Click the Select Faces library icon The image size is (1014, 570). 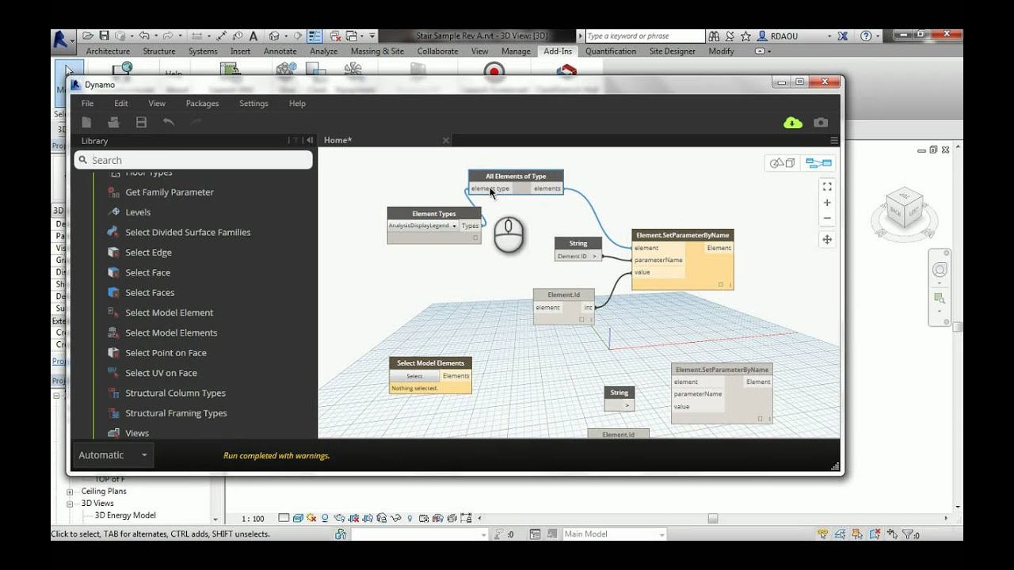[112, 293]
